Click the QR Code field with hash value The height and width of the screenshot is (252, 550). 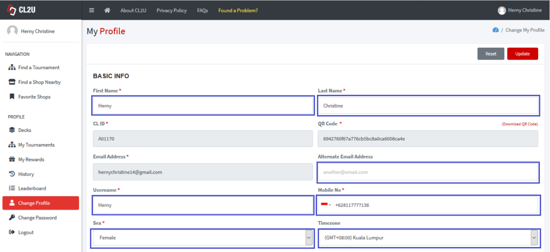coord(428,138)
